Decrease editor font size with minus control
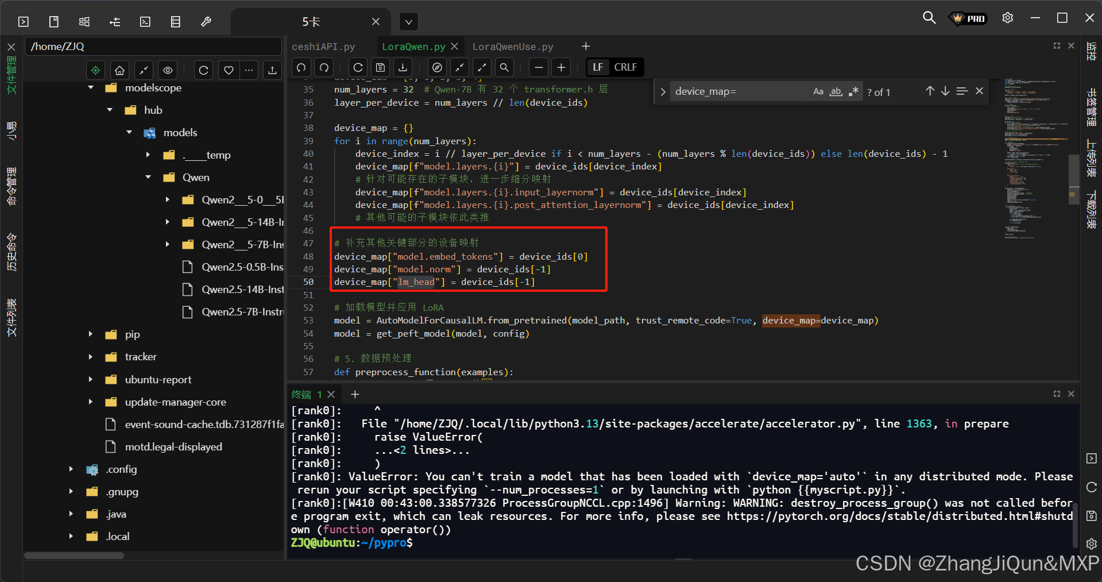The image size is (1102, 582). coord(538,67)
